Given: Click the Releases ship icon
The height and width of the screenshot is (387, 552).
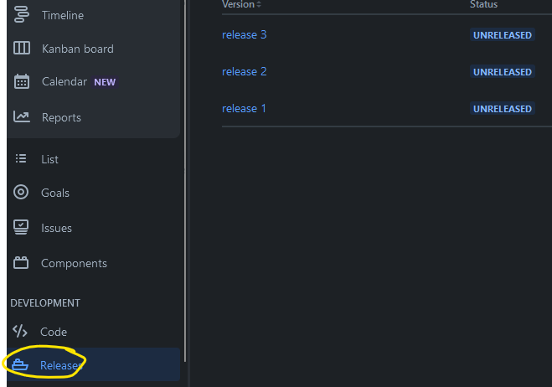Looking at the screenshot, I should pyautogui.click(x=20, y=365).
